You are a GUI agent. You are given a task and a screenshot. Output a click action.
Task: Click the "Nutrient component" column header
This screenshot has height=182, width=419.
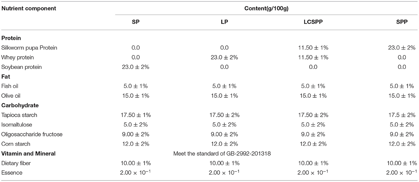coord(29,7)
